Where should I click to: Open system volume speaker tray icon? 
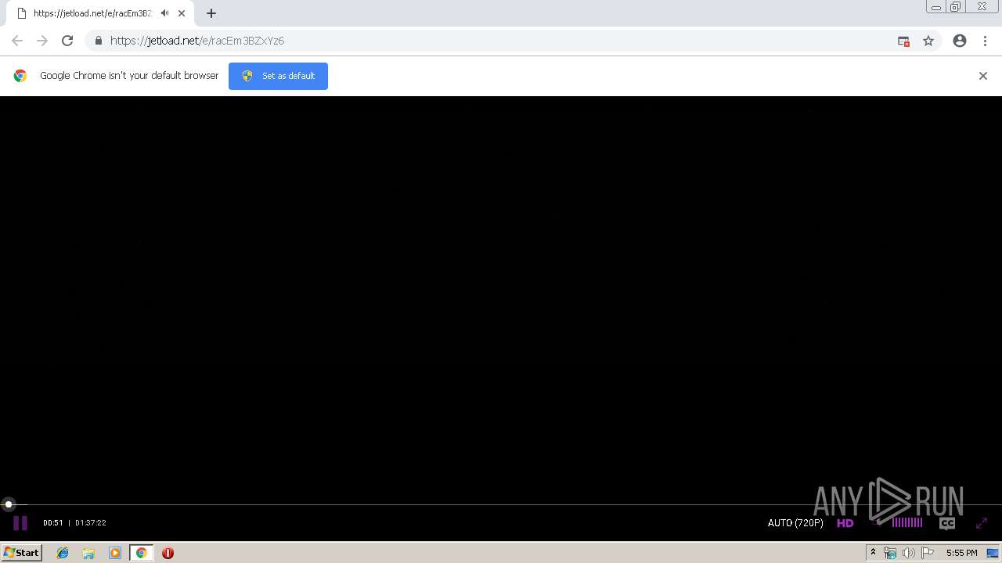[x=909, y=553]
